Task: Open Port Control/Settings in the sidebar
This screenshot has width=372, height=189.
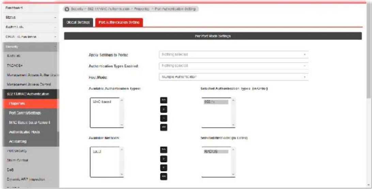Action: coord(30,113)
